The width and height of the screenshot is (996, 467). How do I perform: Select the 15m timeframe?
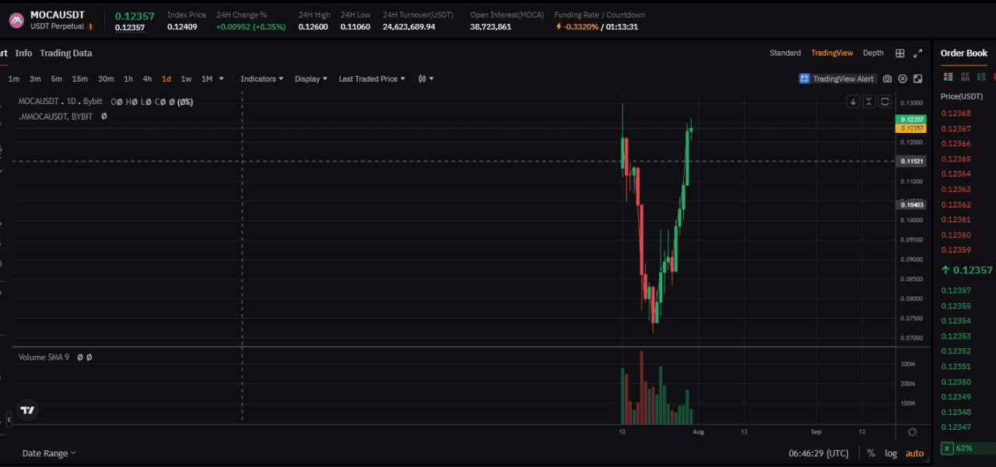80,78
